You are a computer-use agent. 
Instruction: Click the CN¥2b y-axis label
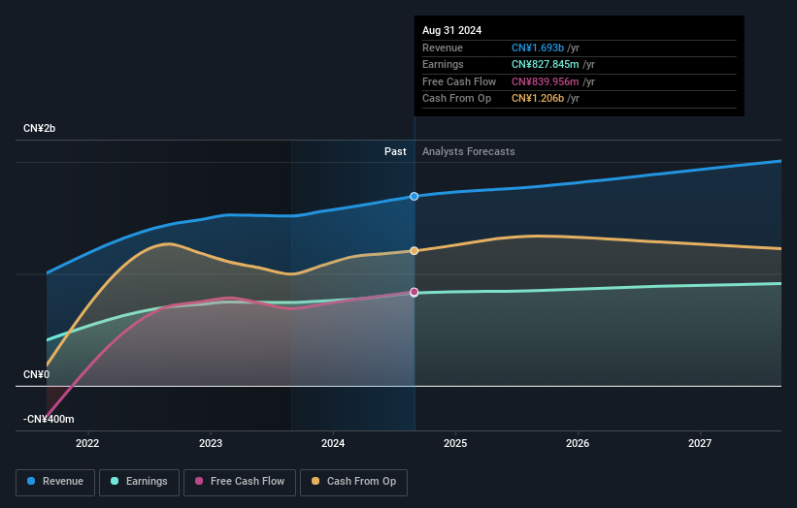[39, 128]
